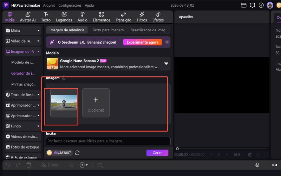
Task: Click the HitPaw Edimakor logo icon
Action: 6,5
